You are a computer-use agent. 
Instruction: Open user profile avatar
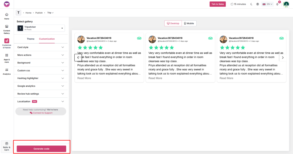point(286,4)
